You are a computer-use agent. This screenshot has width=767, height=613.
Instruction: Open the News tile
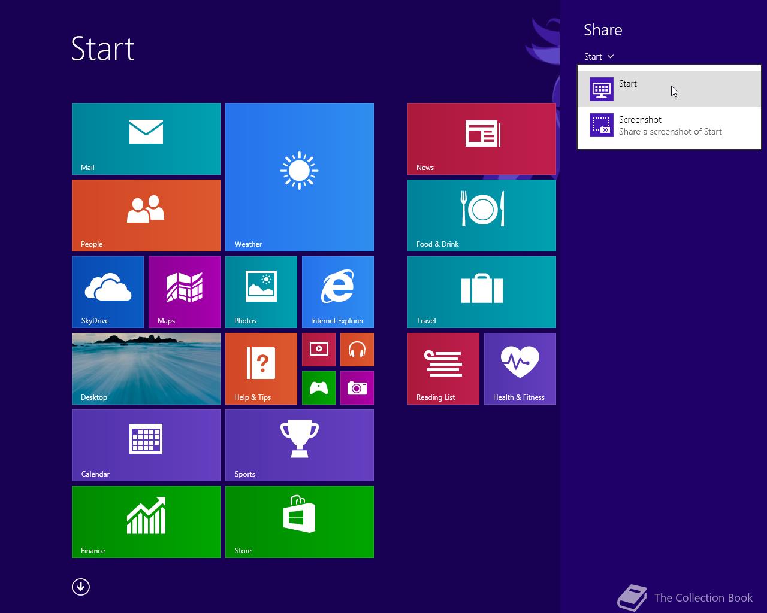click(482, 139)
